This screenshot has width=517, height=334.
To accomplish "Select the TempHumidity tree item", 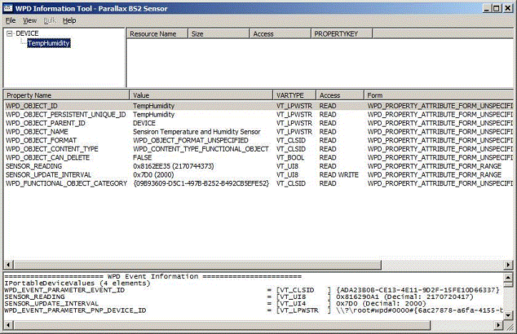I will click(x=49, y=43).
